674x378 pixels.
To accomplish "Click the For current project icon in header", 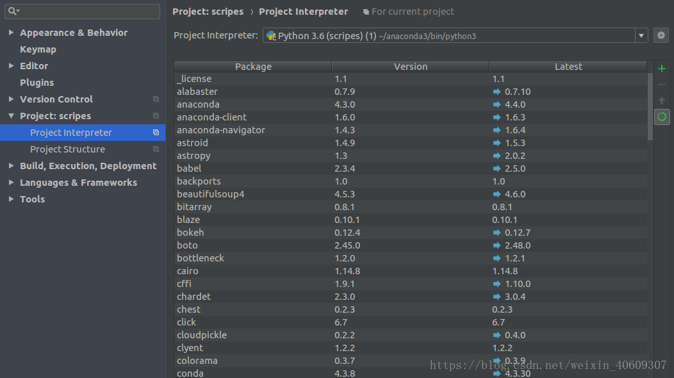I will click(366, 12).
